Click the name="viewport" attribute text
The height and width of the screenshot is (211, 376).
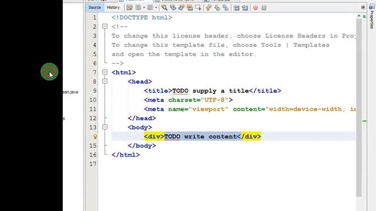[x=199, y=109]
